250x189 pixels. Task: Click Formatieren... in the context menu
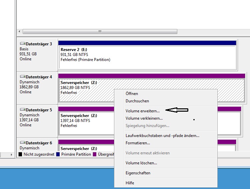point(138,143)
